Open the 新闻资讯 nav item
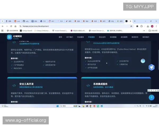 [135, 37]
